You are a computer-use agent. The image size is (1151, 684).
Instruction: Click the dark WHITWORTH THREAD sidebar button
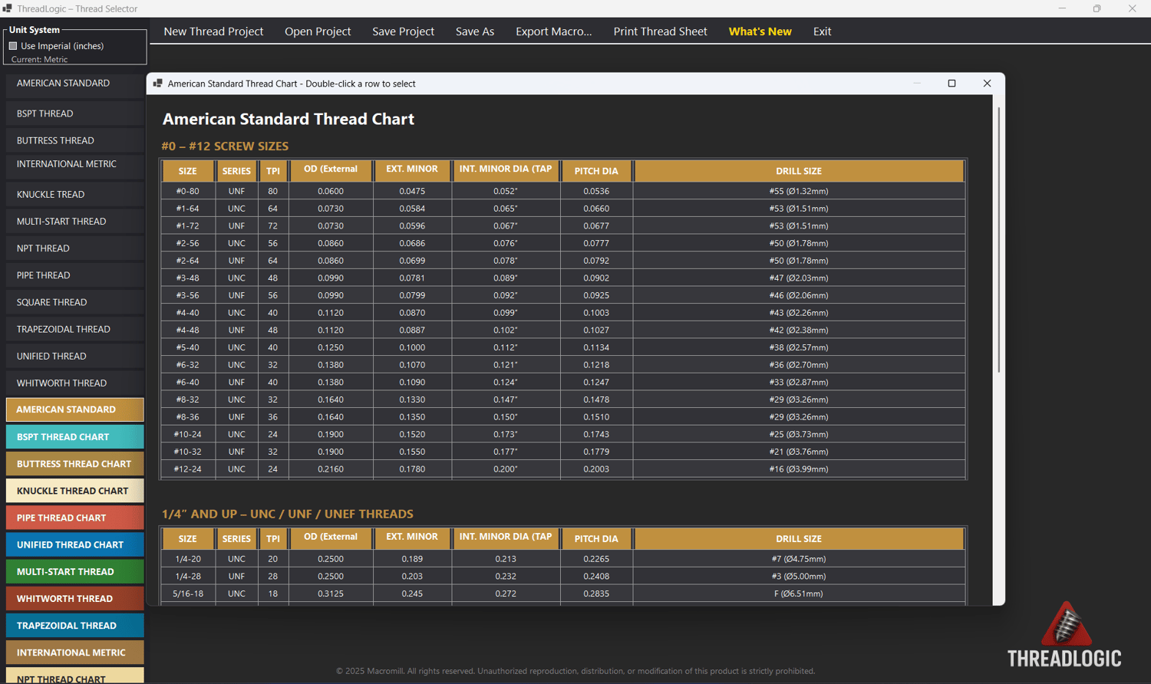(75, 382)
